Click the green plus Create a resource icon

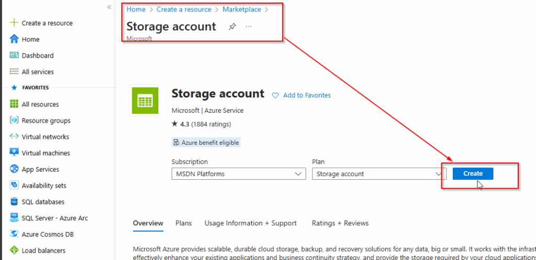pyautogui.click(x=14, y=23)
